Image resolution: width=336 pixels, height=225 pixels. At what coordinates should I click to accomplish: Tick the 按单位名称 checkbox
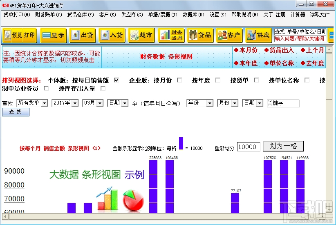pos(307,80)
